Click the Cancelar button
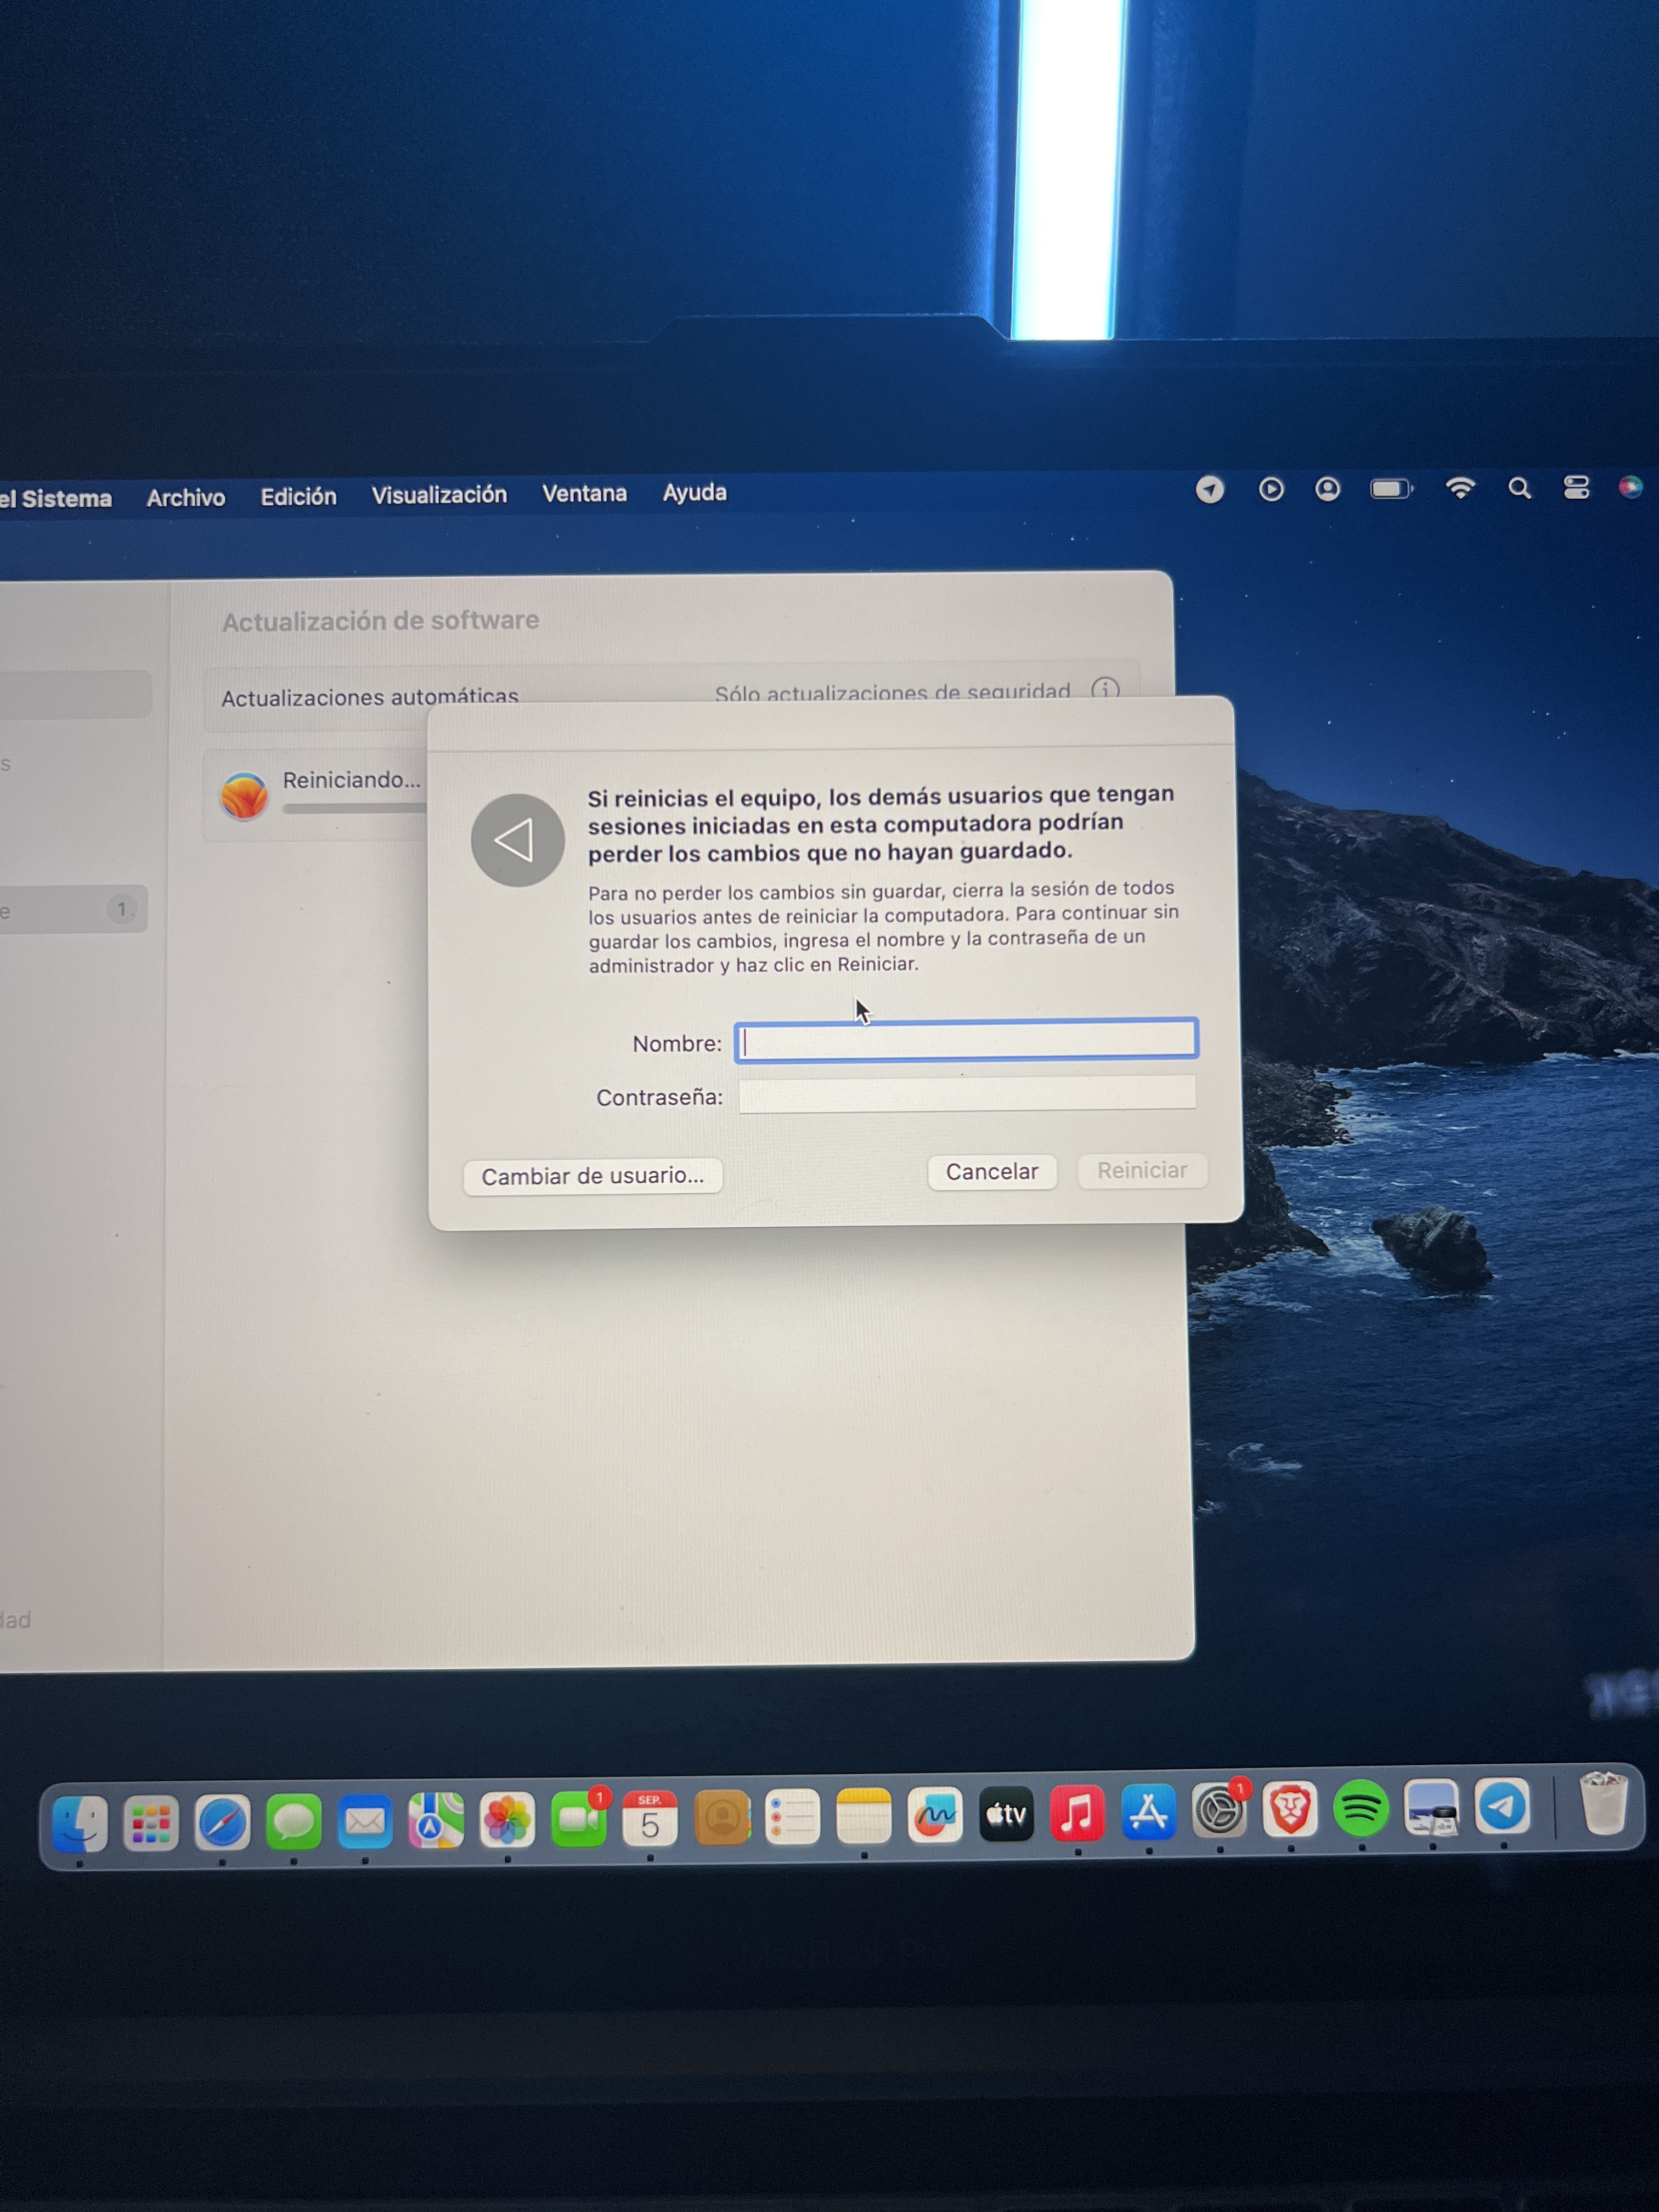This screenshot has width=1659, height=2212. coord(991,1172)
